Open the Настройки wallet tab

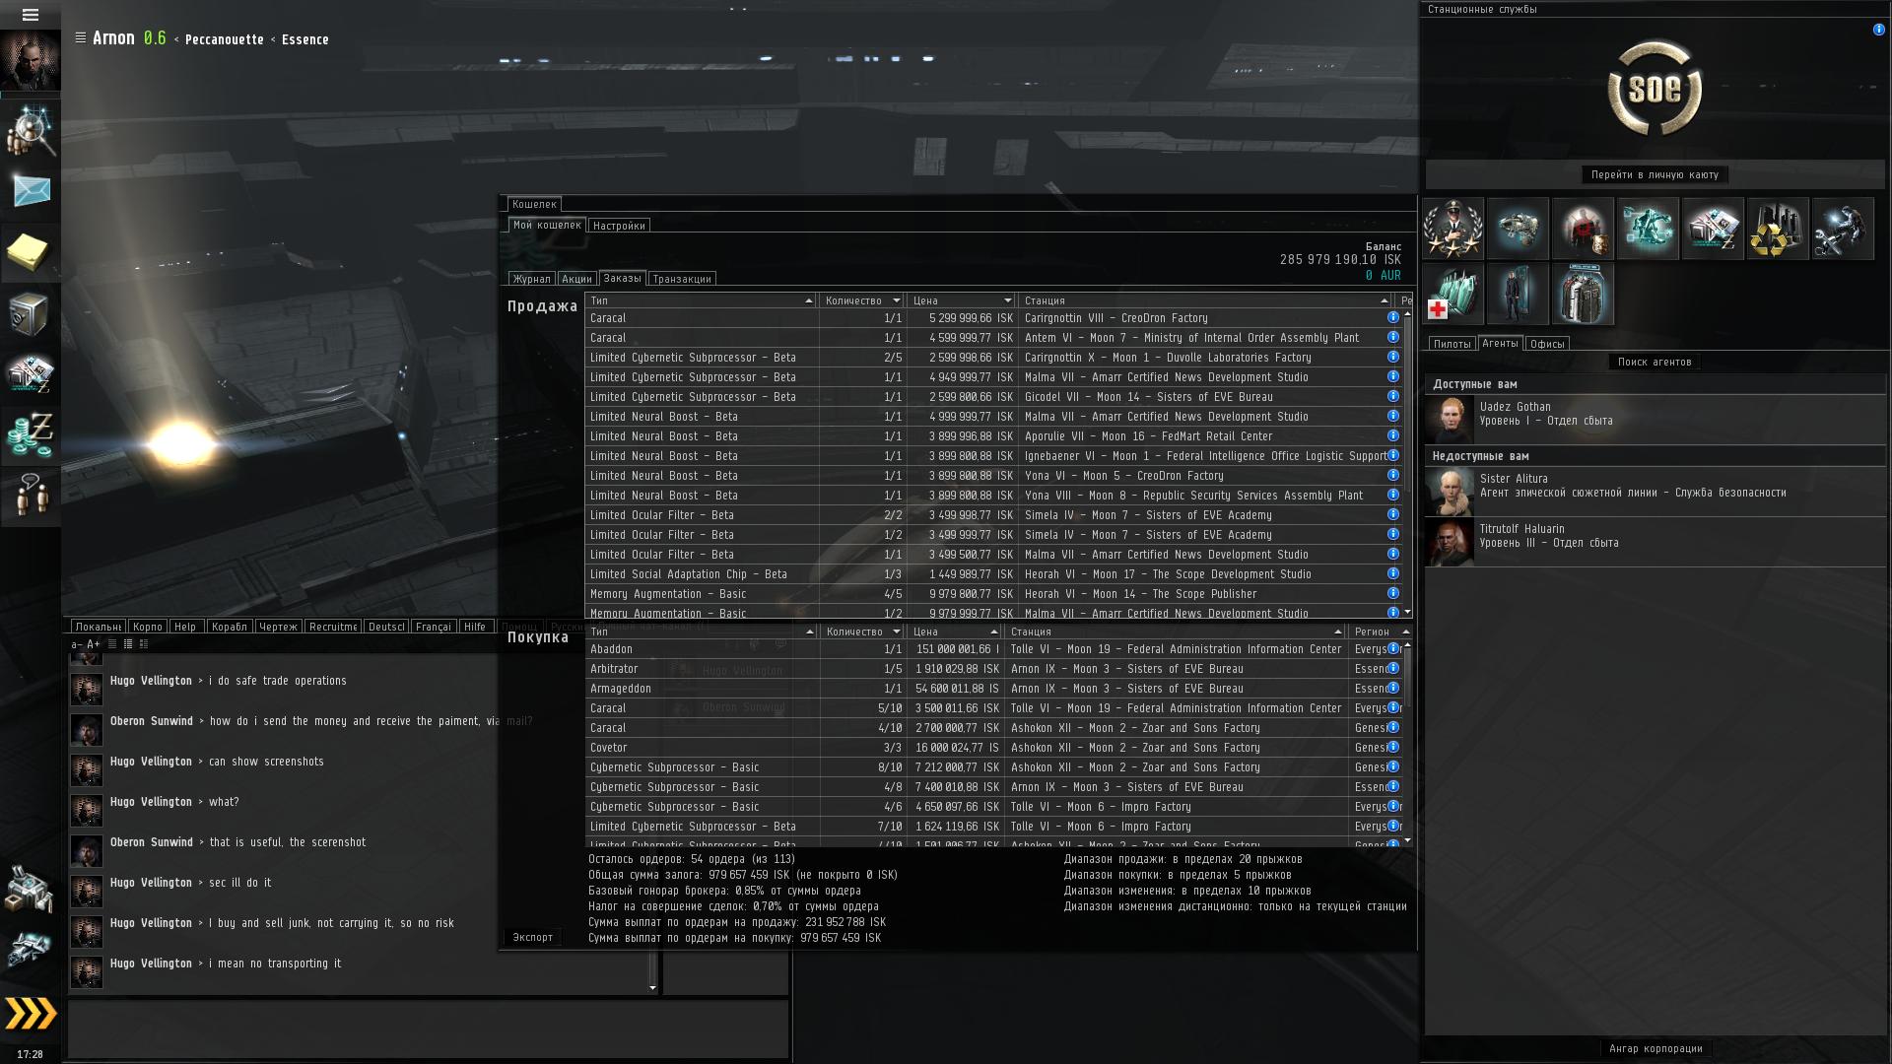(x=619, y=226)
